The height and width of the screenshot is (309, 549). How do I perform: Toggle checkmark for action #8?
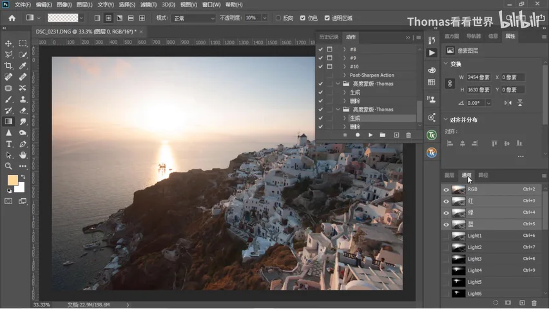320,50
